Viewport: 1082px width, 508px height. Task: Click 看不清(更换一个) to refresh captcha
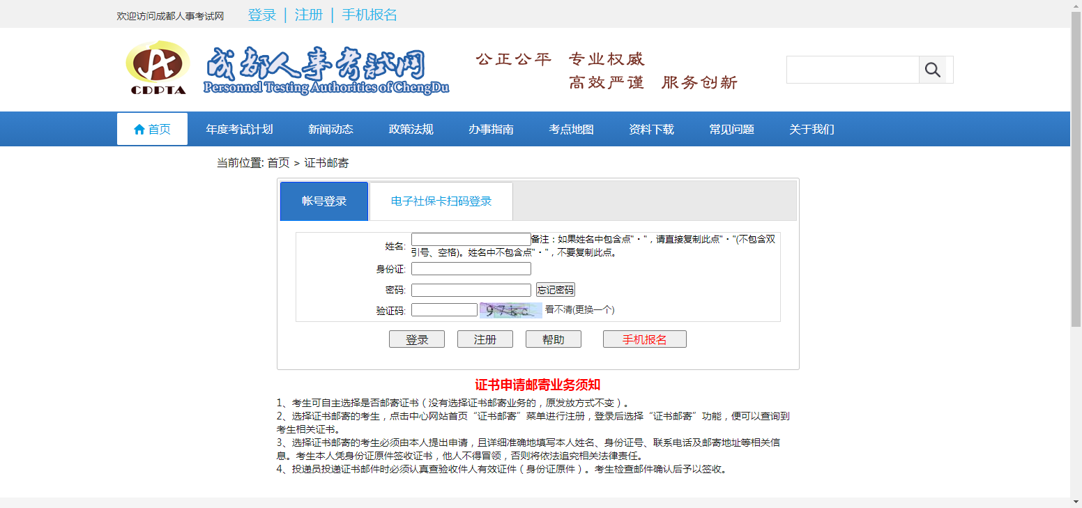click(x=580, y=309)
